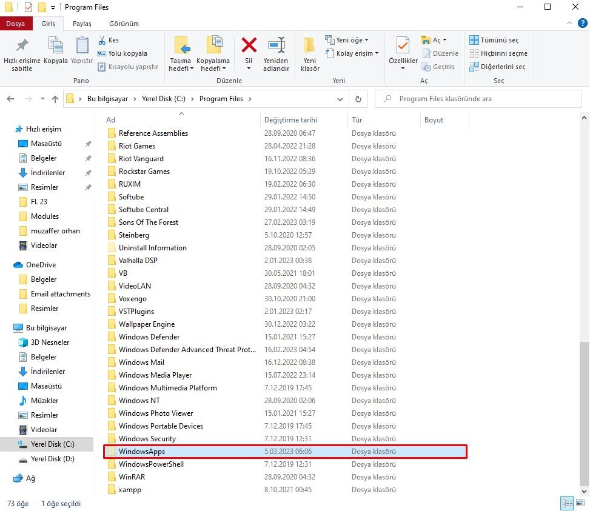The height and width of the screenshot is (511, 590).
Task: Sort by Tür column header
Action: pos(383,120)
